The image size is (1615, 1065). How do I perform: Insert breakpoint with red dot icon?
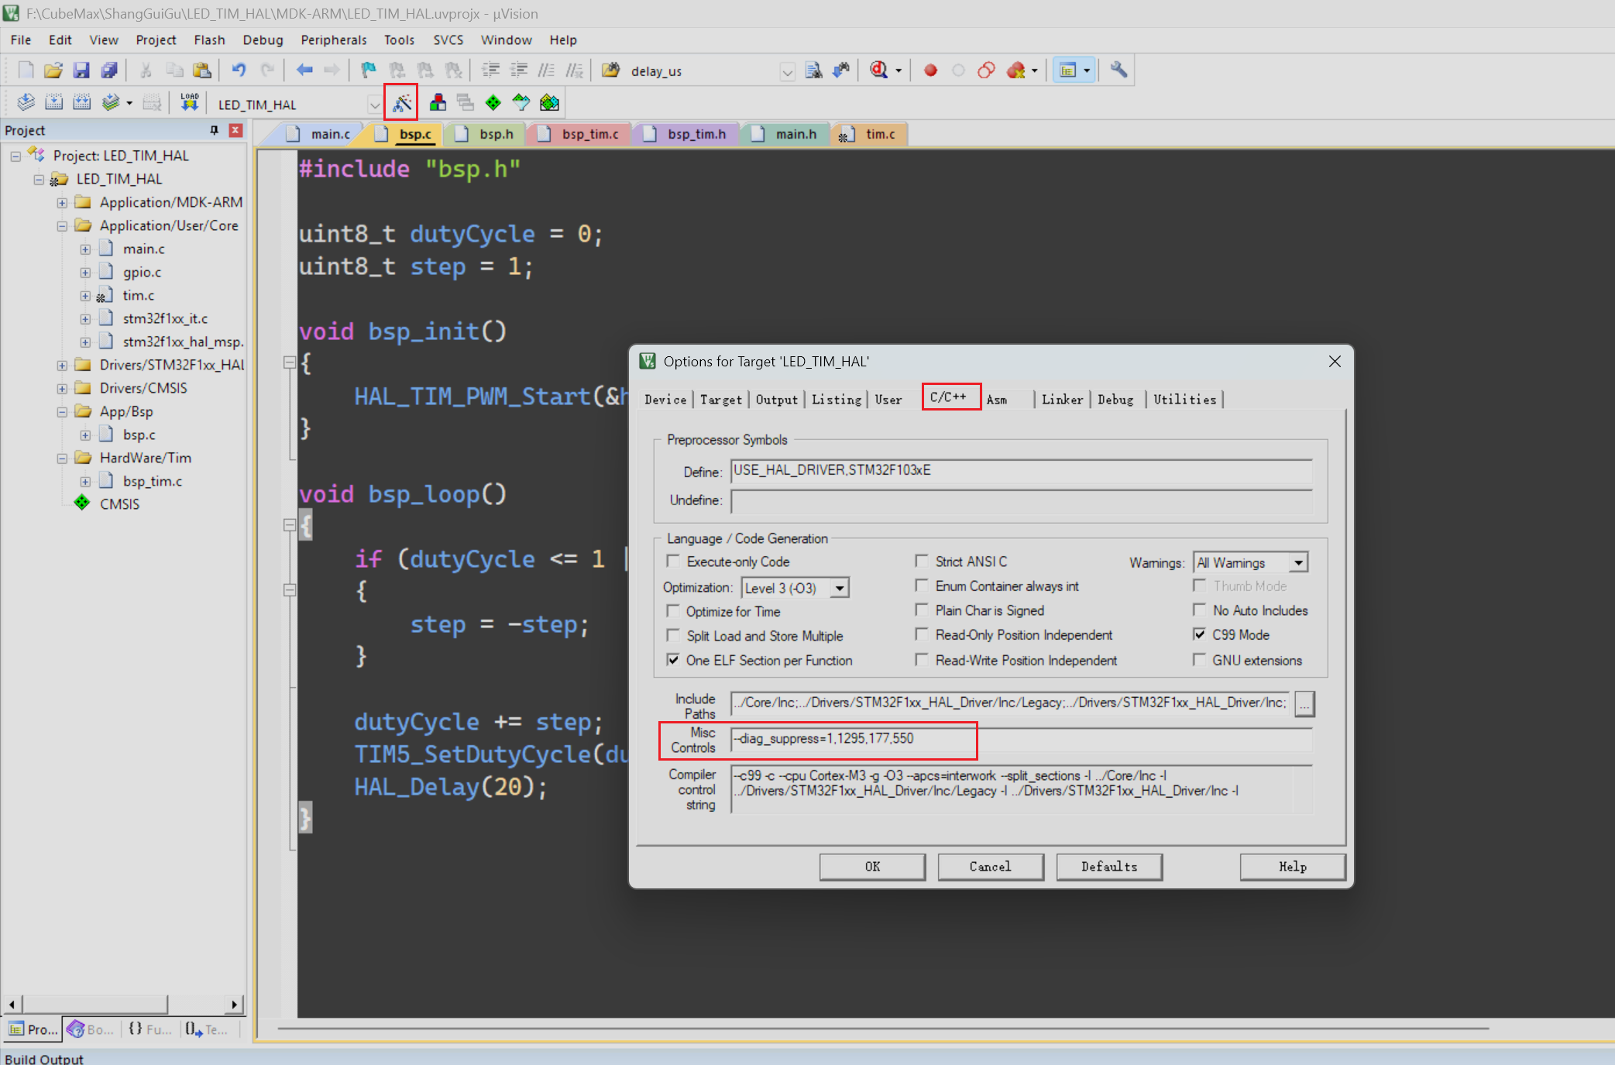(930, 70)
